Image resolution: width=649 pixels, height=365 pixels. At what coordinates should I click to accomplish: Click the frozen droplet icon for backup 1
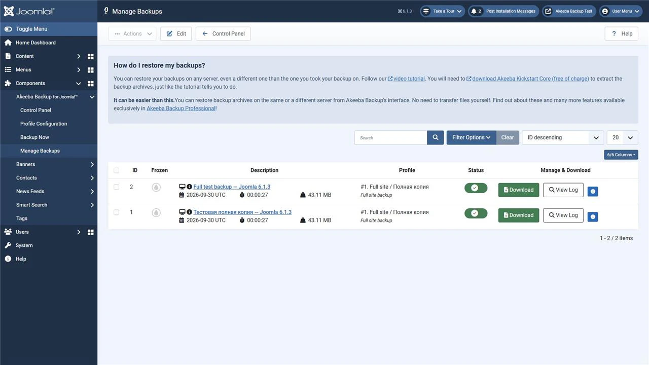pos(156,212)
